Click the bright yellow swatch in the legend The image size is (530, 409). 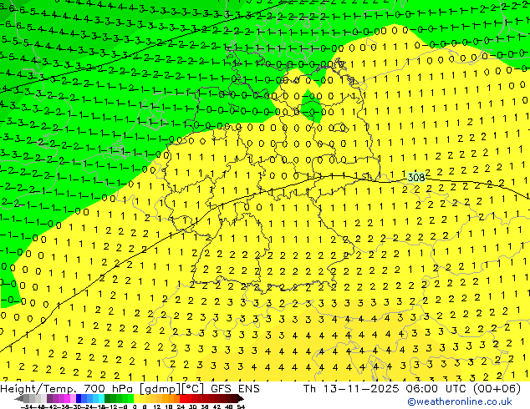click(136, 398)
